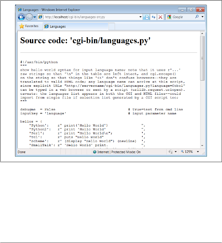Click the 'hellos = {' line
The height and width of the screenshot is (243, 222).
coord(31,121)
